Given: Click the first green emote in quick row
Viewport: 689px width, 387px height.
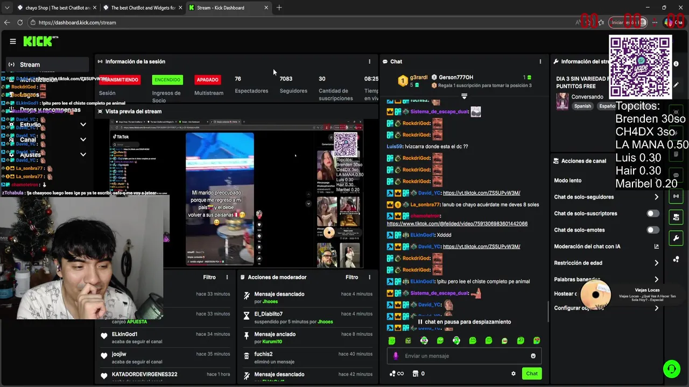Looking at the screenshot, I should pyautogui.click(x=392, y=341).
